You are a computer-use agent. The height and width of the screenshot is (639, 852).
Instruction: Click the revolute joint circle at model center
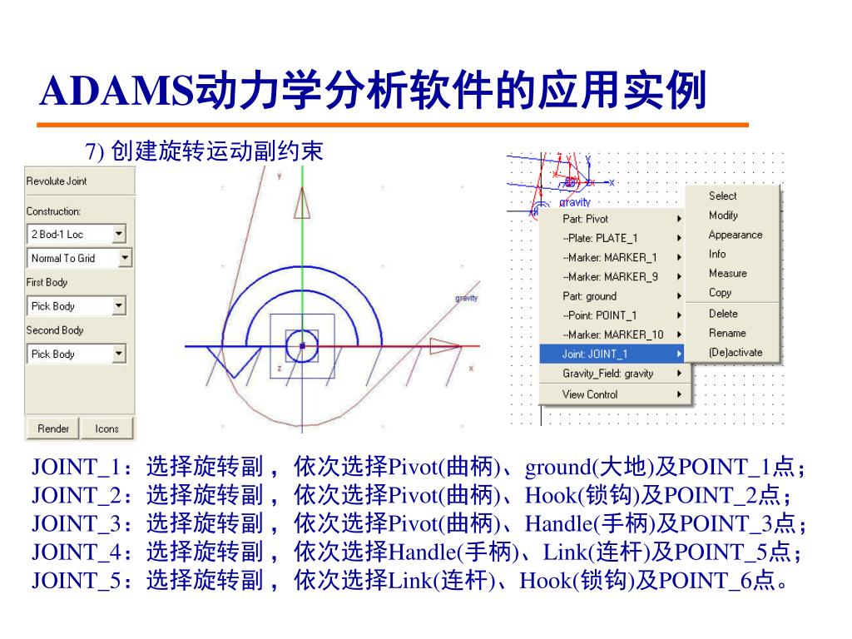point(302,345)
